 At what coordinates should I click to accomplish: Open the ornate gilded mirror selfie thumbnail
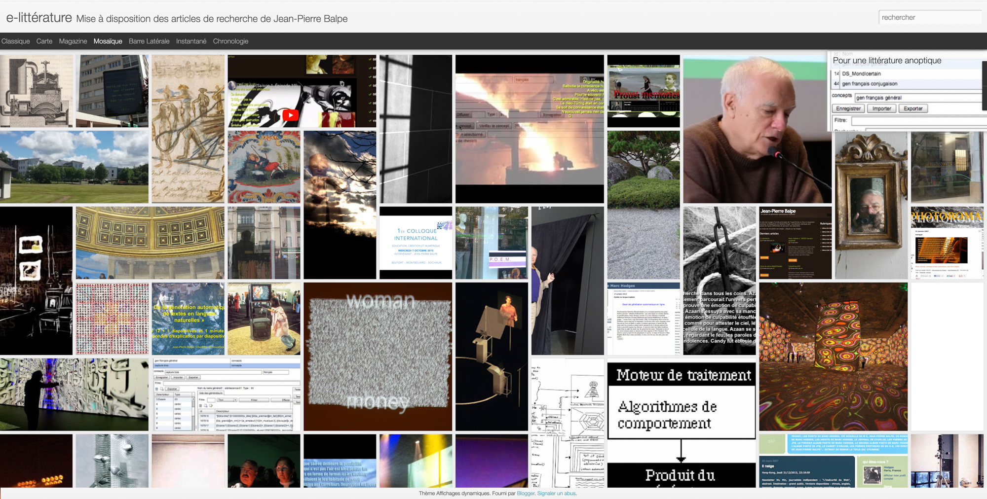click(x=871, y=205)
